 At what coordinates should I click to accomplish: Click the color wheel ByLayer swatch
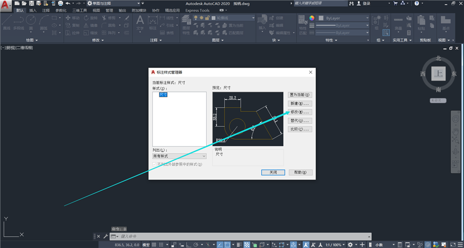tap(311, 18)
